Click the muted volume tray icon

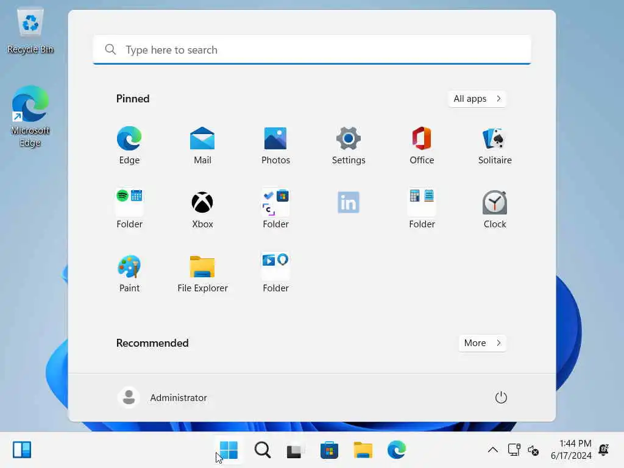pos(533,450)
